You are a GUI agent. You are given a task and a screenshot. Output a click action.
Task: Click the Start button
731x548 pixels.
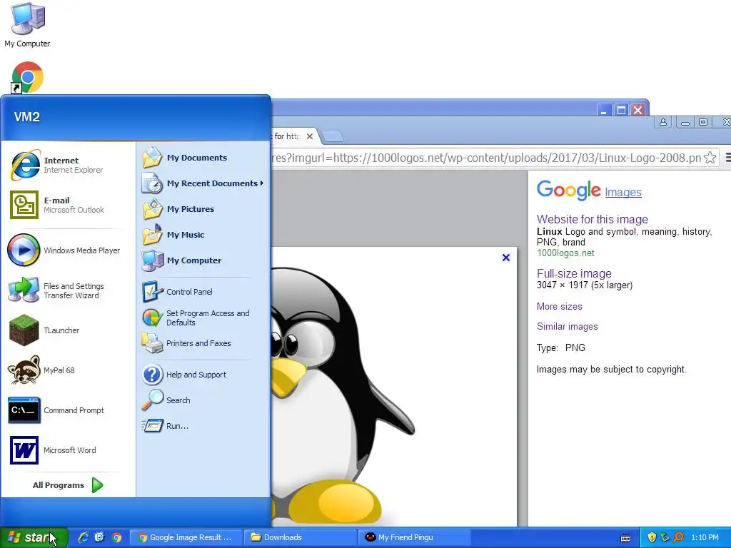(x=34, y=537)
